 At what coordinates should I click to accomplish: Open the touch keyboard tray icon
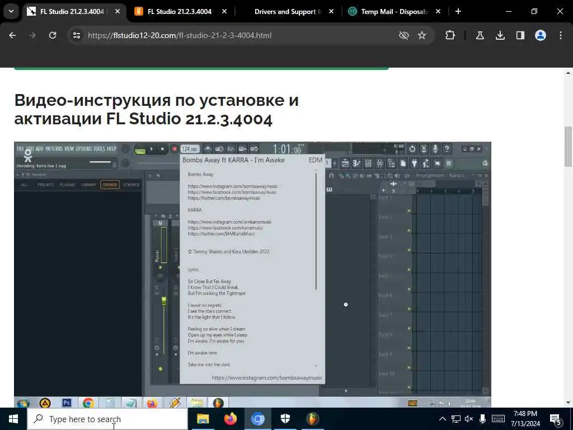click(498, 419)
